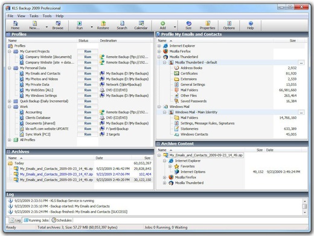Run the My Photos and Videos profile

click(88, 79)
